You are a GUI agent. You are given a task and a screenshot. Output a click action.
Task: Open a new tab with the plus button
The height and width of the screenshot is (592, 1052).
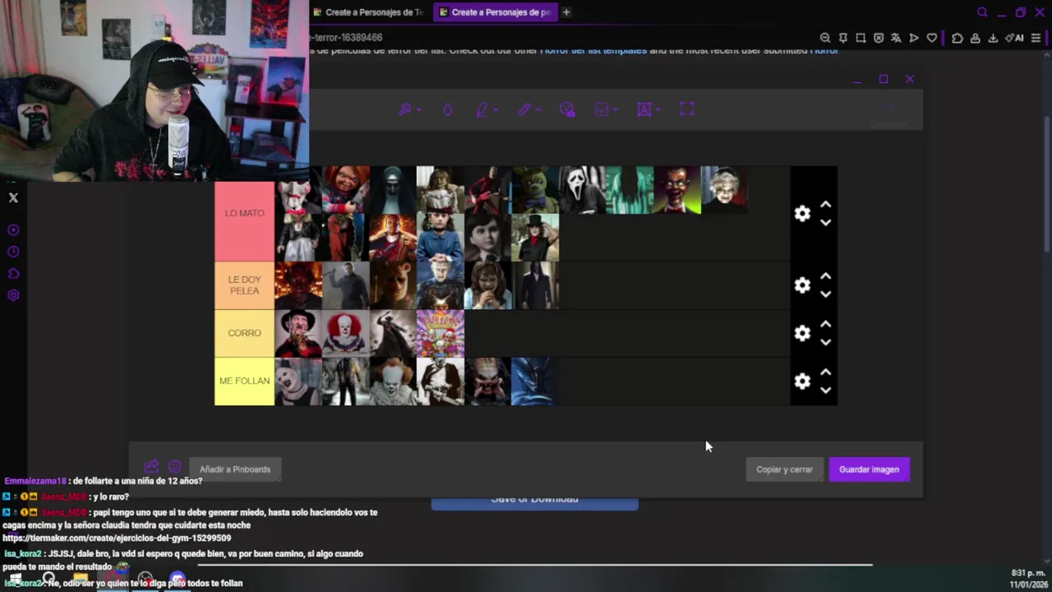point(566,12)
